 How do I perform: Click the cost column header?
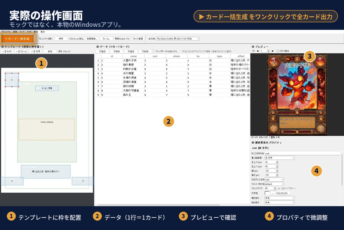coord(155,56)
